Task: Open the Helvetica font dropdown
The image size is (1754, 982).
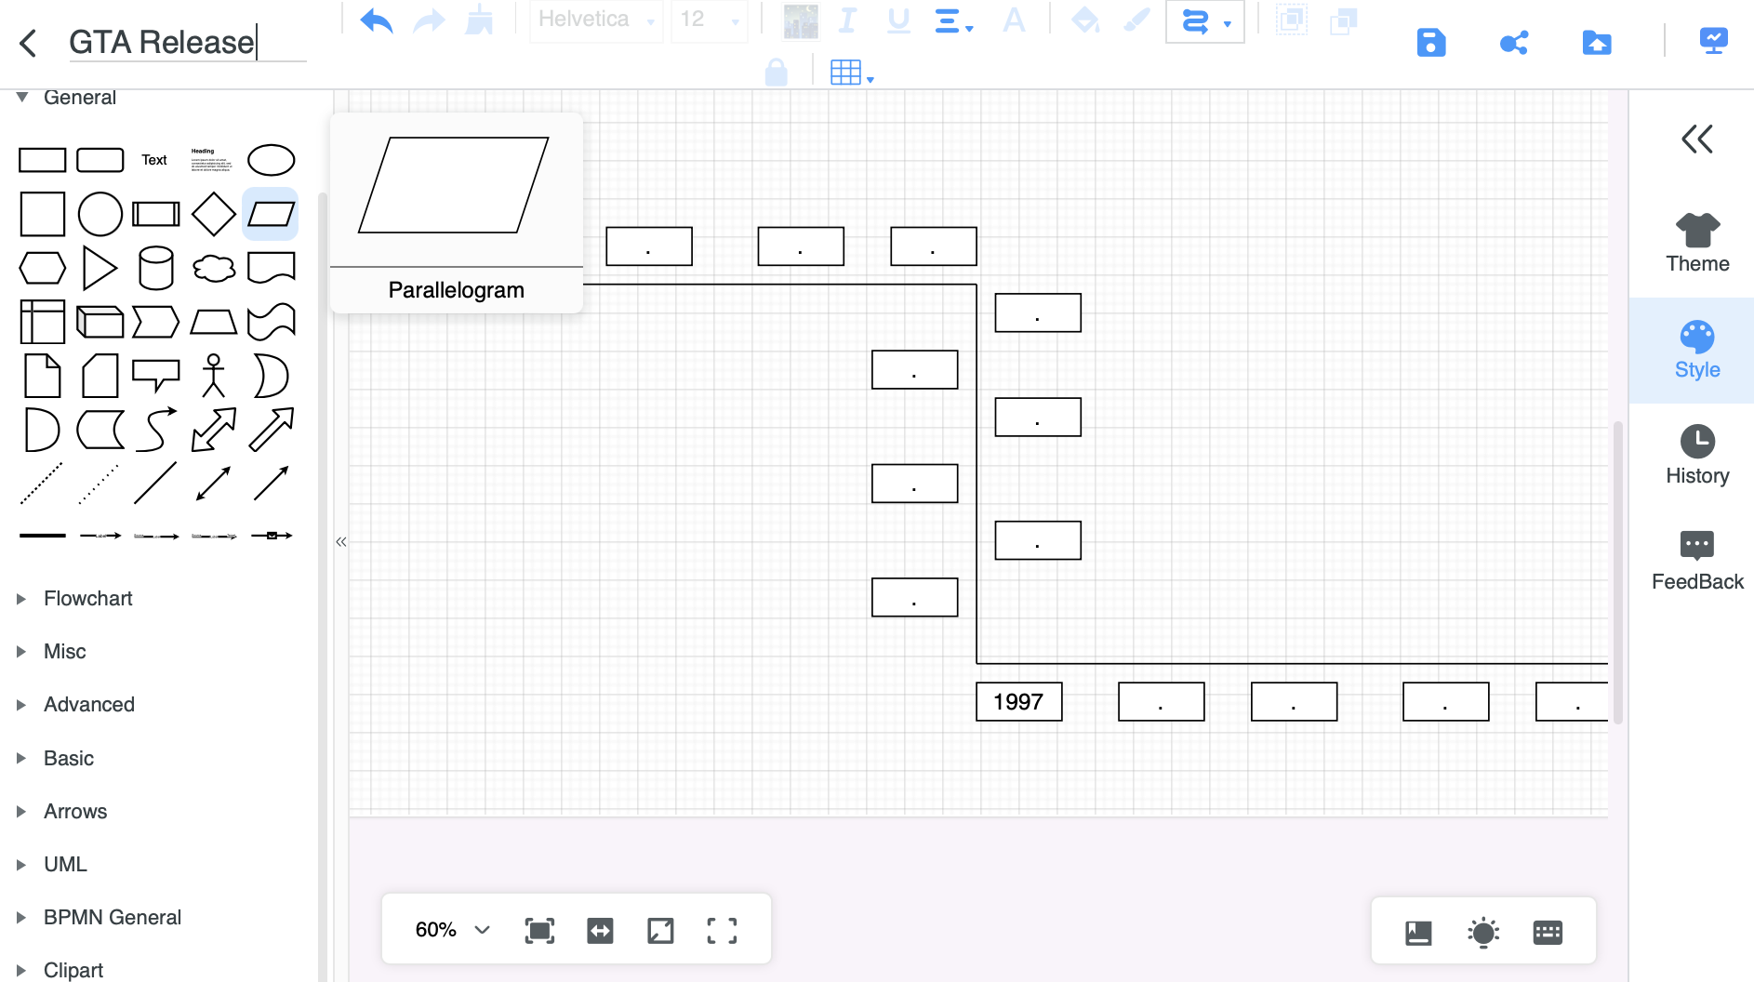Action: 596,20
